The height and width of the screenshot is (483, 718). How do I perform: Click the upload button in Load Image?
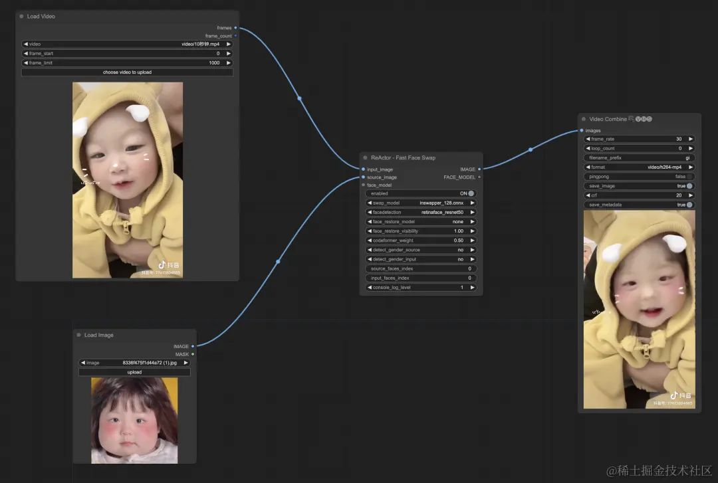[134, 372]
